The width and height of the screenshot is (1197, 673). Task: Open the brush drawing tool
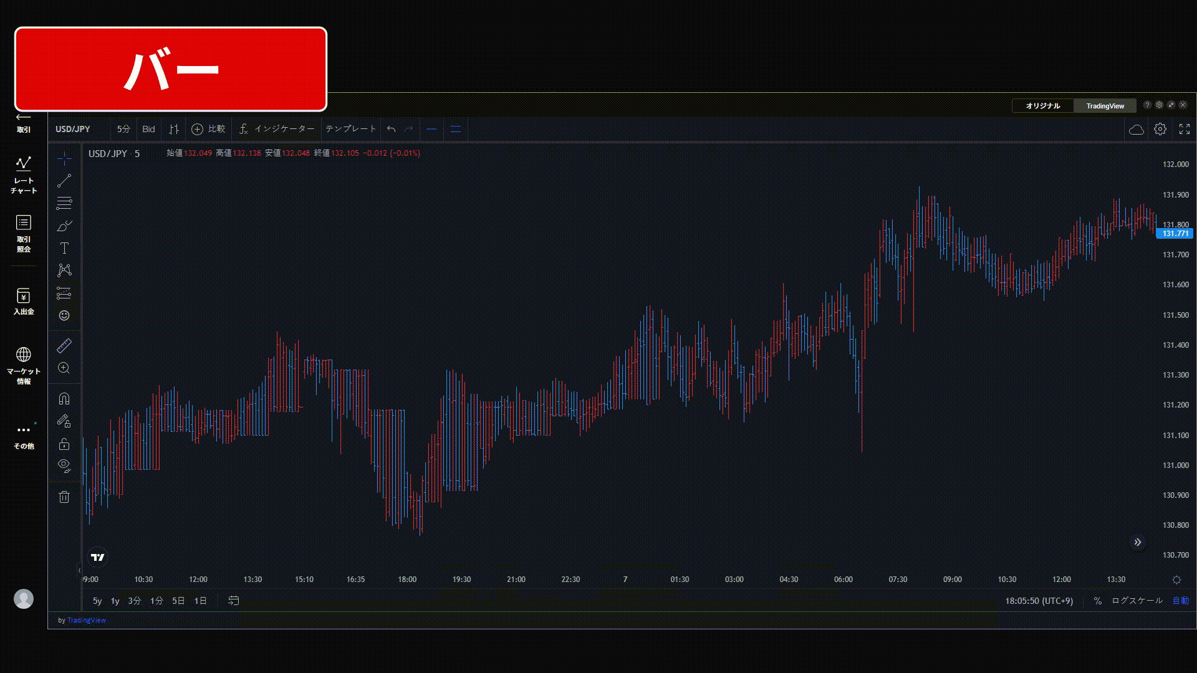click(x=64, y=226)
